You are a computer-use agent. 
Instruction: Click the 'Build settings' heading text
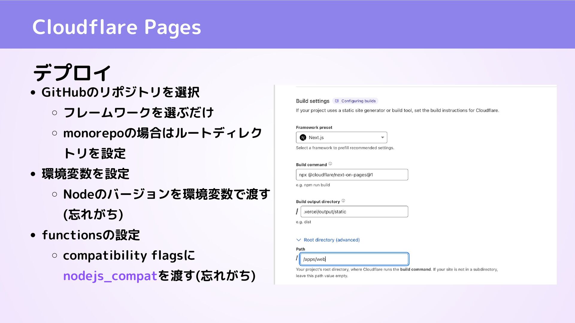(x=313, y=101)
